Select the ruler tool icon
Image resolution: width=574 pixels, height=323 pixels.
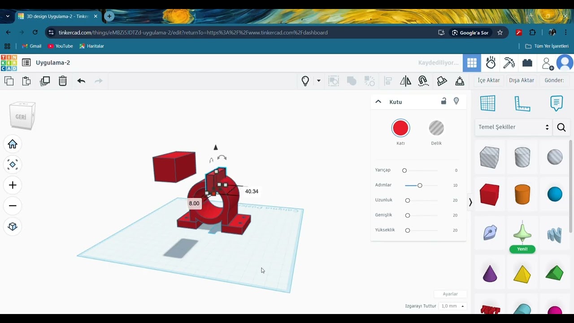522,104
